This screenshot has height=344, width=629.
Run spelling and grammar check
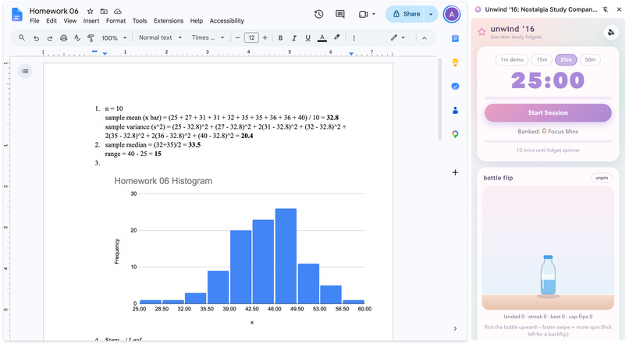(x=77, y=38)
